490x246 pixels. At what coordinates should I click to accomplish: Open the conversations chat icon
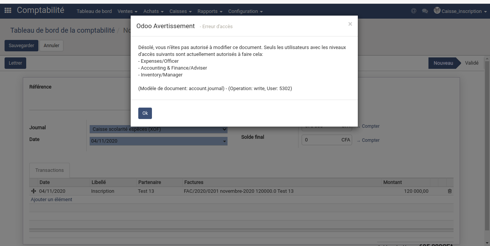pos(425,11)
